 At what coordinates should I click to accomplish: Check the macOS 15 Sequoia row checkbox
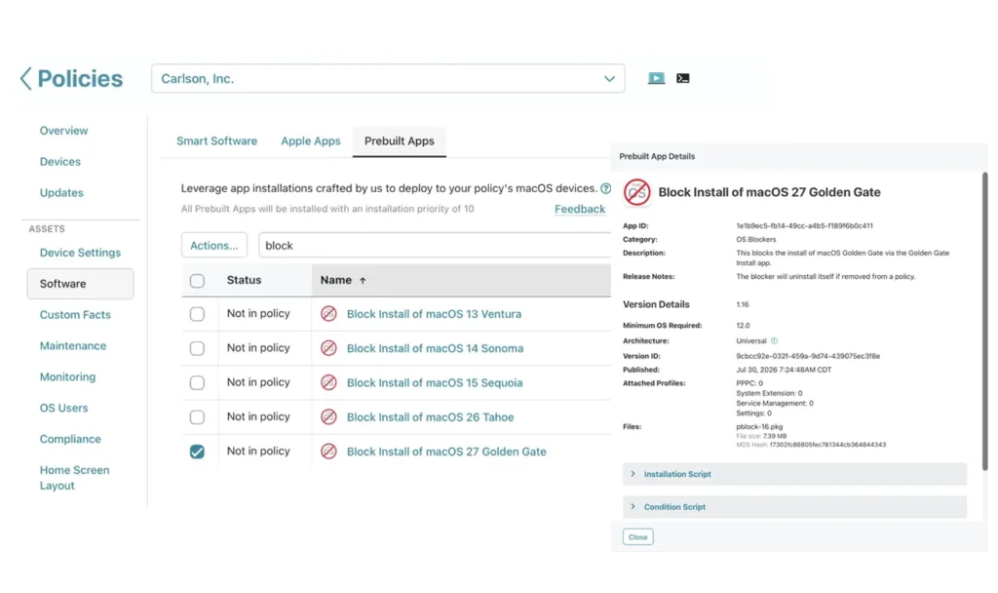click(197, 382)
